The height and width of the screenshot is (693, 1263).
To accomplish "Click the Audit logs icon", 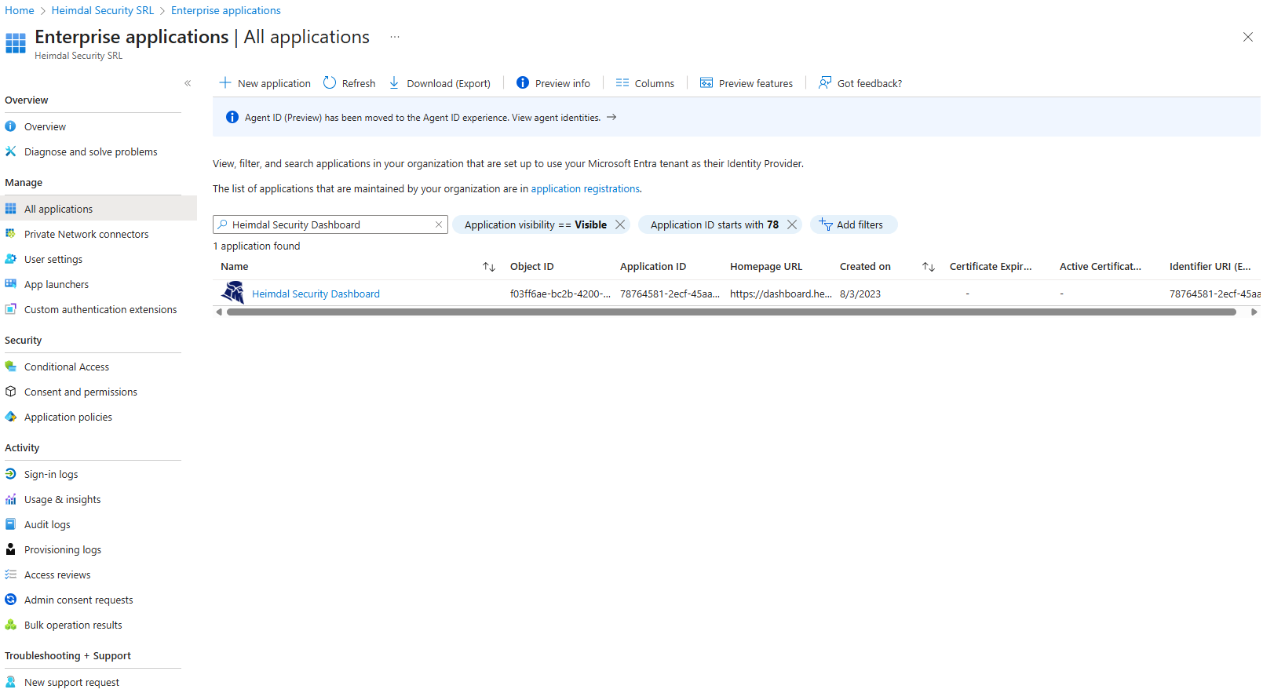I will (x=11, y=524).
